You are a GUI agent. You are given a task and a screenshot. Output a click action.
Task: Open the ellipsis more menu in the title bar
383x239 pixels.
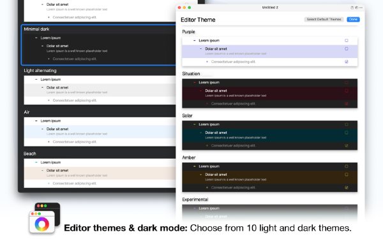click(x=361, y=8)
